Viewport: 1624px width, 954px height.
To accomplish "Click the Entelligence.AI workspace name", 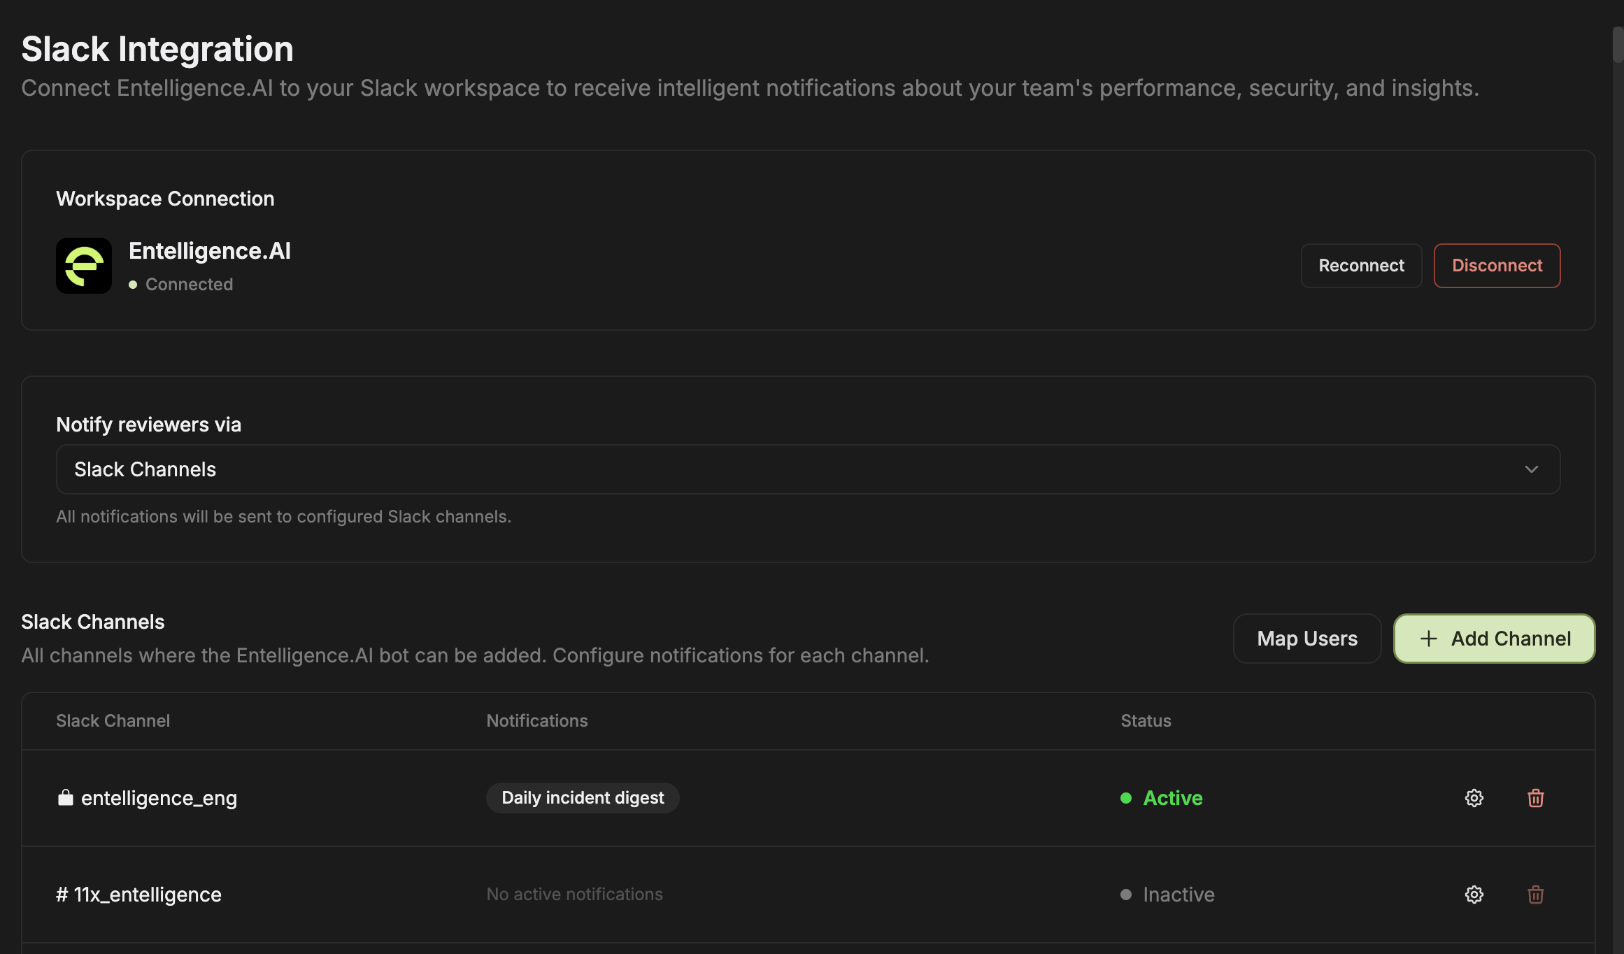I will [x=210, y=251].
